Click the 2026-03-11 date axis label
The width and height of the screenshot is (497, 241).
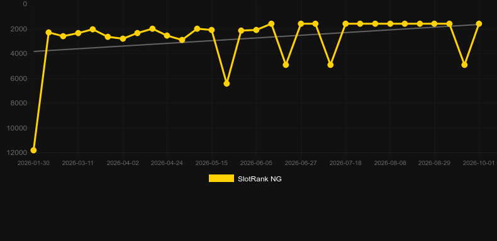tap(77, 163)
